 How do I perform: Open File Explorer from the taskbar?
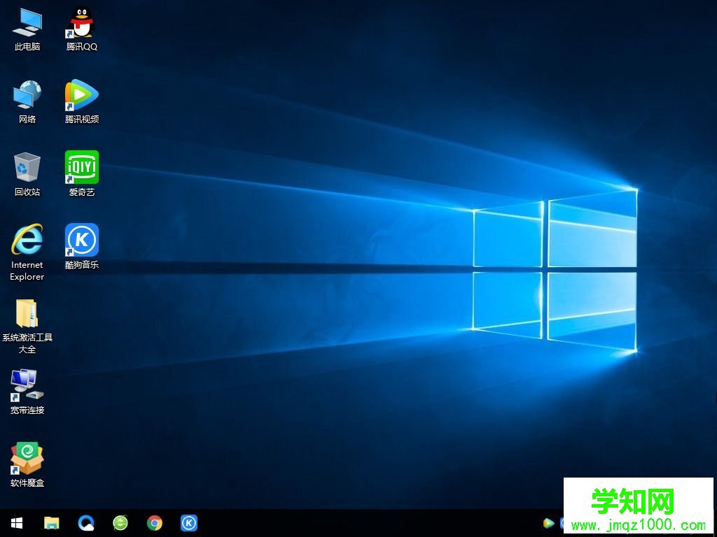pyautogui.click(x=50, y=523)
